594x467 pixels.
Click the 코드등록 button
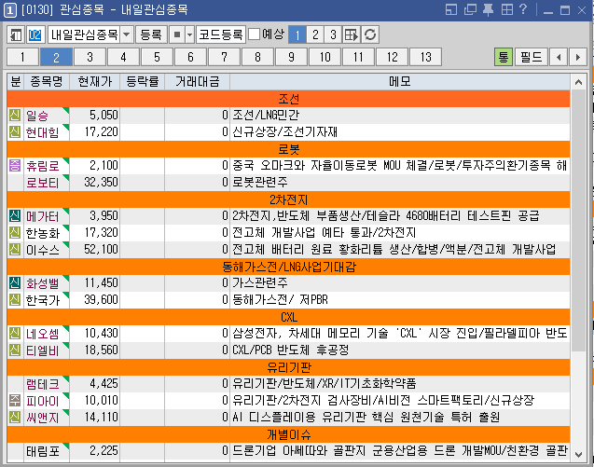tap(221, 34)
